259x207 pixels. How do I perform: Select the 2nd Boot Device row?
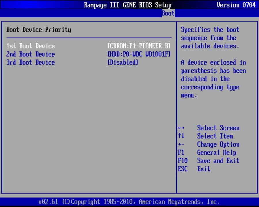pyautogui.click(x=88, y=54)
